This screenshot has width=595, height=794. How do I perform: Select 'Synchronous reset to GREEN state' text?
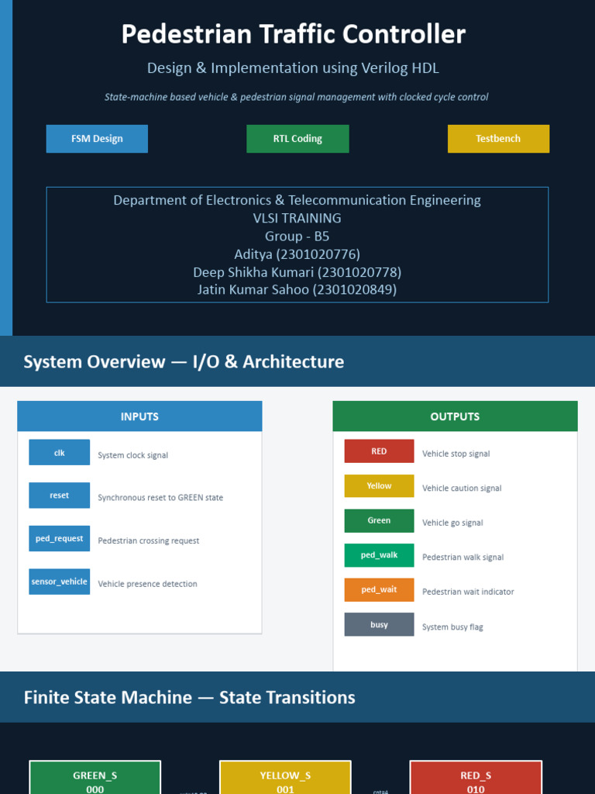[160, 498]
